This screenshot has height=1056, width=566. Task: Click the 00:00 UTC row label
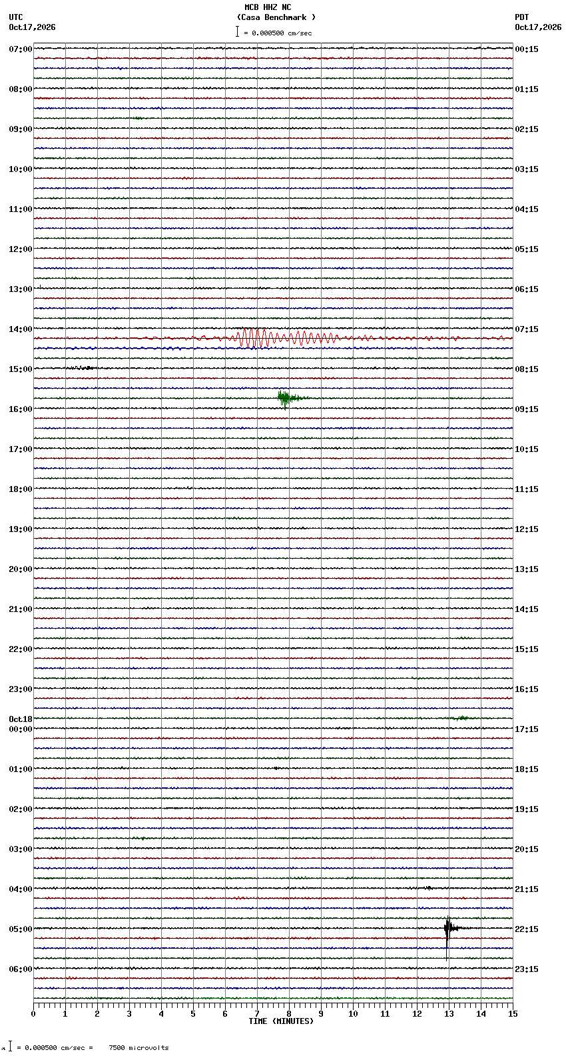pos(21,729)
